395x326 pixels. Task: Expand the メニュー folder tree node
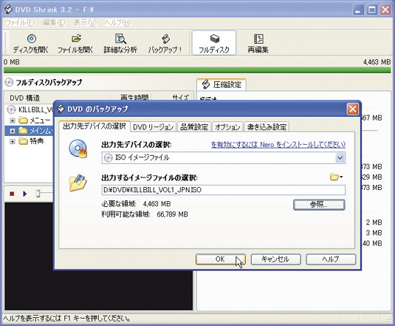click(12, 121)
